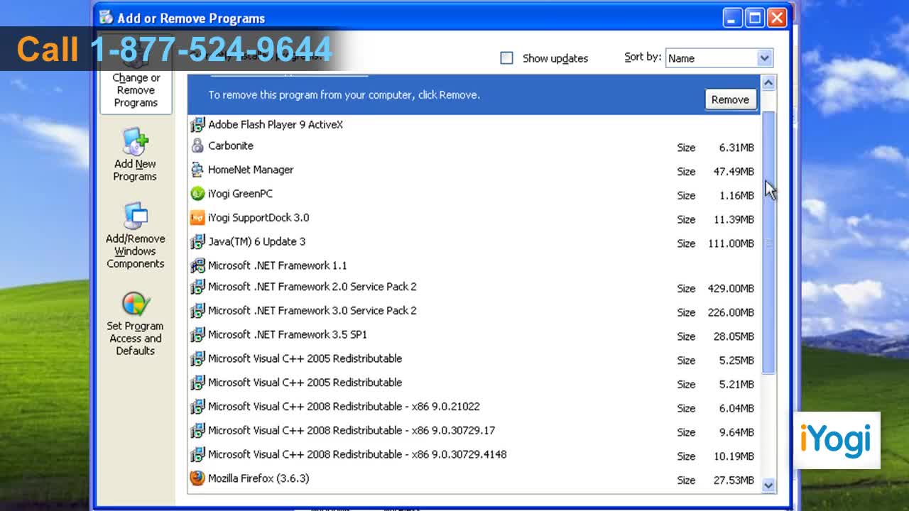Click the Visual C++ 2005 icon sized 5.25MB
The image size is (909, 511).
pyautogui.click(x=197, y=359)
